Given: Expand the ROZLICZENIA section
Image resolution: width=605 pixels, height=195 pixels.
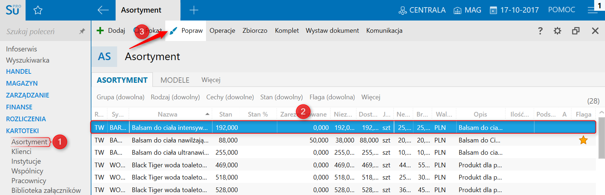Looking at the screenshot, I should (x=26, y=119).
